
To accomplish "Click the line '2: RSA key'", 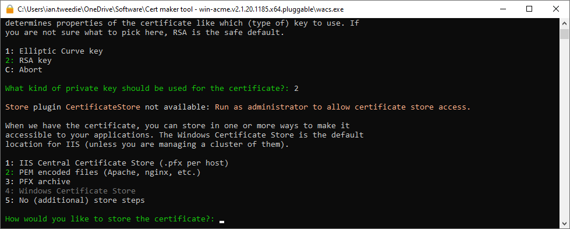I will pyautogui.click(x=29, y=61).
